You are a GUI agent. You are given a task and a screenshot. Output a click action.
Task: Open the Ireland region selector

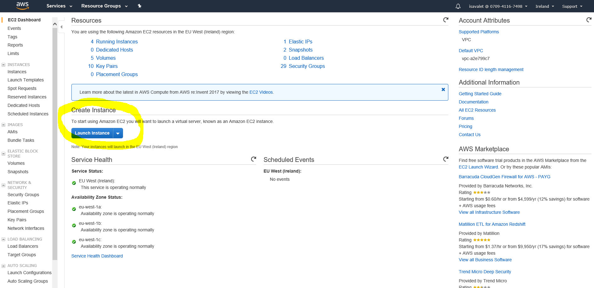(545, 6)
